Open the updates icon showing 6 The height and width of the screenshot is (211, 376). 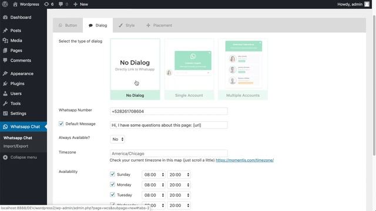point(49,4)
